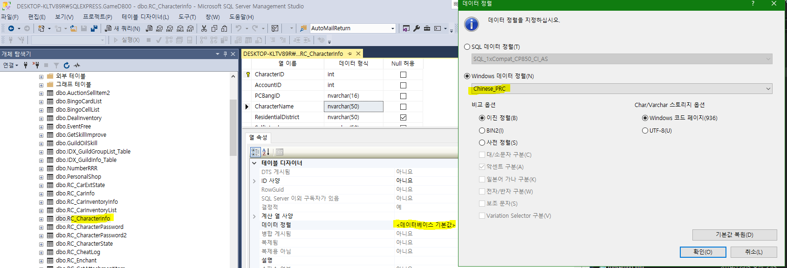Select the CharacterName column name cell

pyautogui.click(x=287, y=107)
